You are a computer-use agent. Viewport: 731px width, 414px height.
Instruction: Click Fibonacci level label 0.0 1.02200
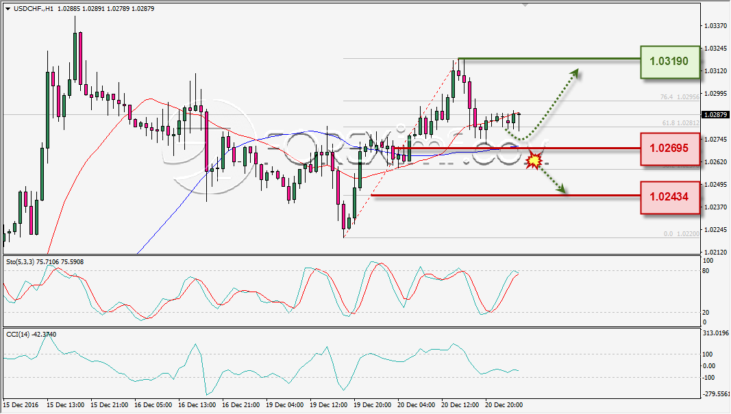[x=682, y=234]
